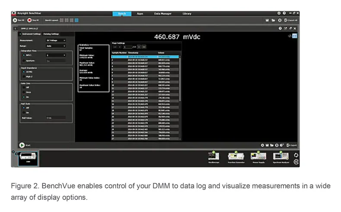Click the Null Value input field
341x212 pixels.
pyautogui.click(x=56, y=118)
